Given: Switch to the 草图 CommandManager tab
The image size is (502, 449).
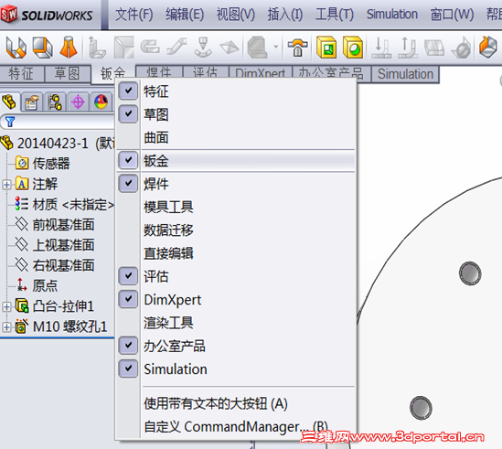Looking at the screenshot, I should 68,74.
